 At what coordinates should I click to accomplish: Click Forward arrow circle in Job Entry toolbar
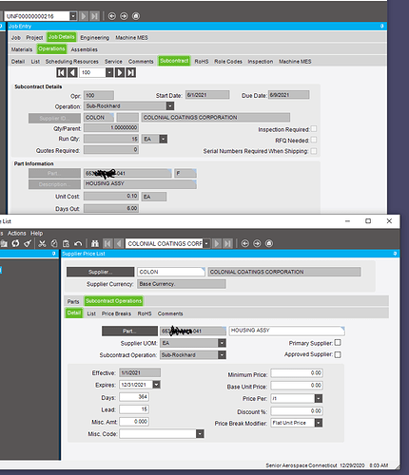click(124, 16)
